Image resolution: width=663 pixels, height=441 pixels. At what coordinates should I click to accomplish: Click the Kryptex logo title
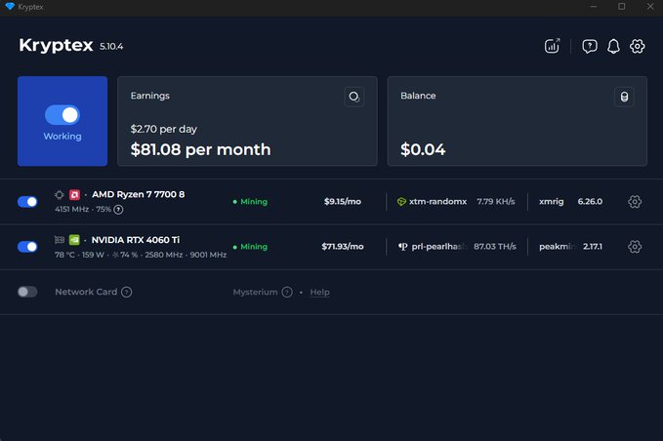point(56,45)
